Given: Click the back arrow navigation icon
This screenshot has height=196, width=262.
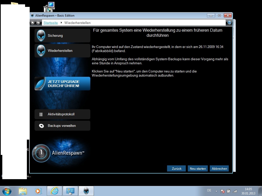Looking at the screenshot, I should (38, 22).
